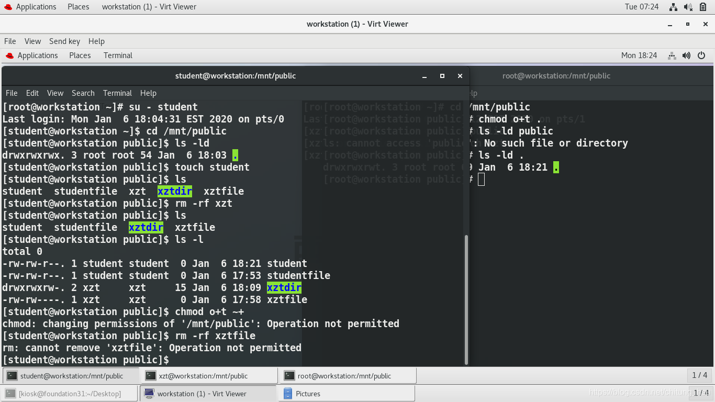Switch to root@workstation taskbar item
Screen dimensions: 715x402
349,376
